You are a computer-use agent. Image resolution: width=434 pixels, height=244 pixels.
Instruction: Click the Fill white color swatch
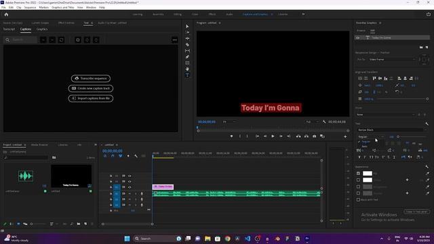point(368,174)
